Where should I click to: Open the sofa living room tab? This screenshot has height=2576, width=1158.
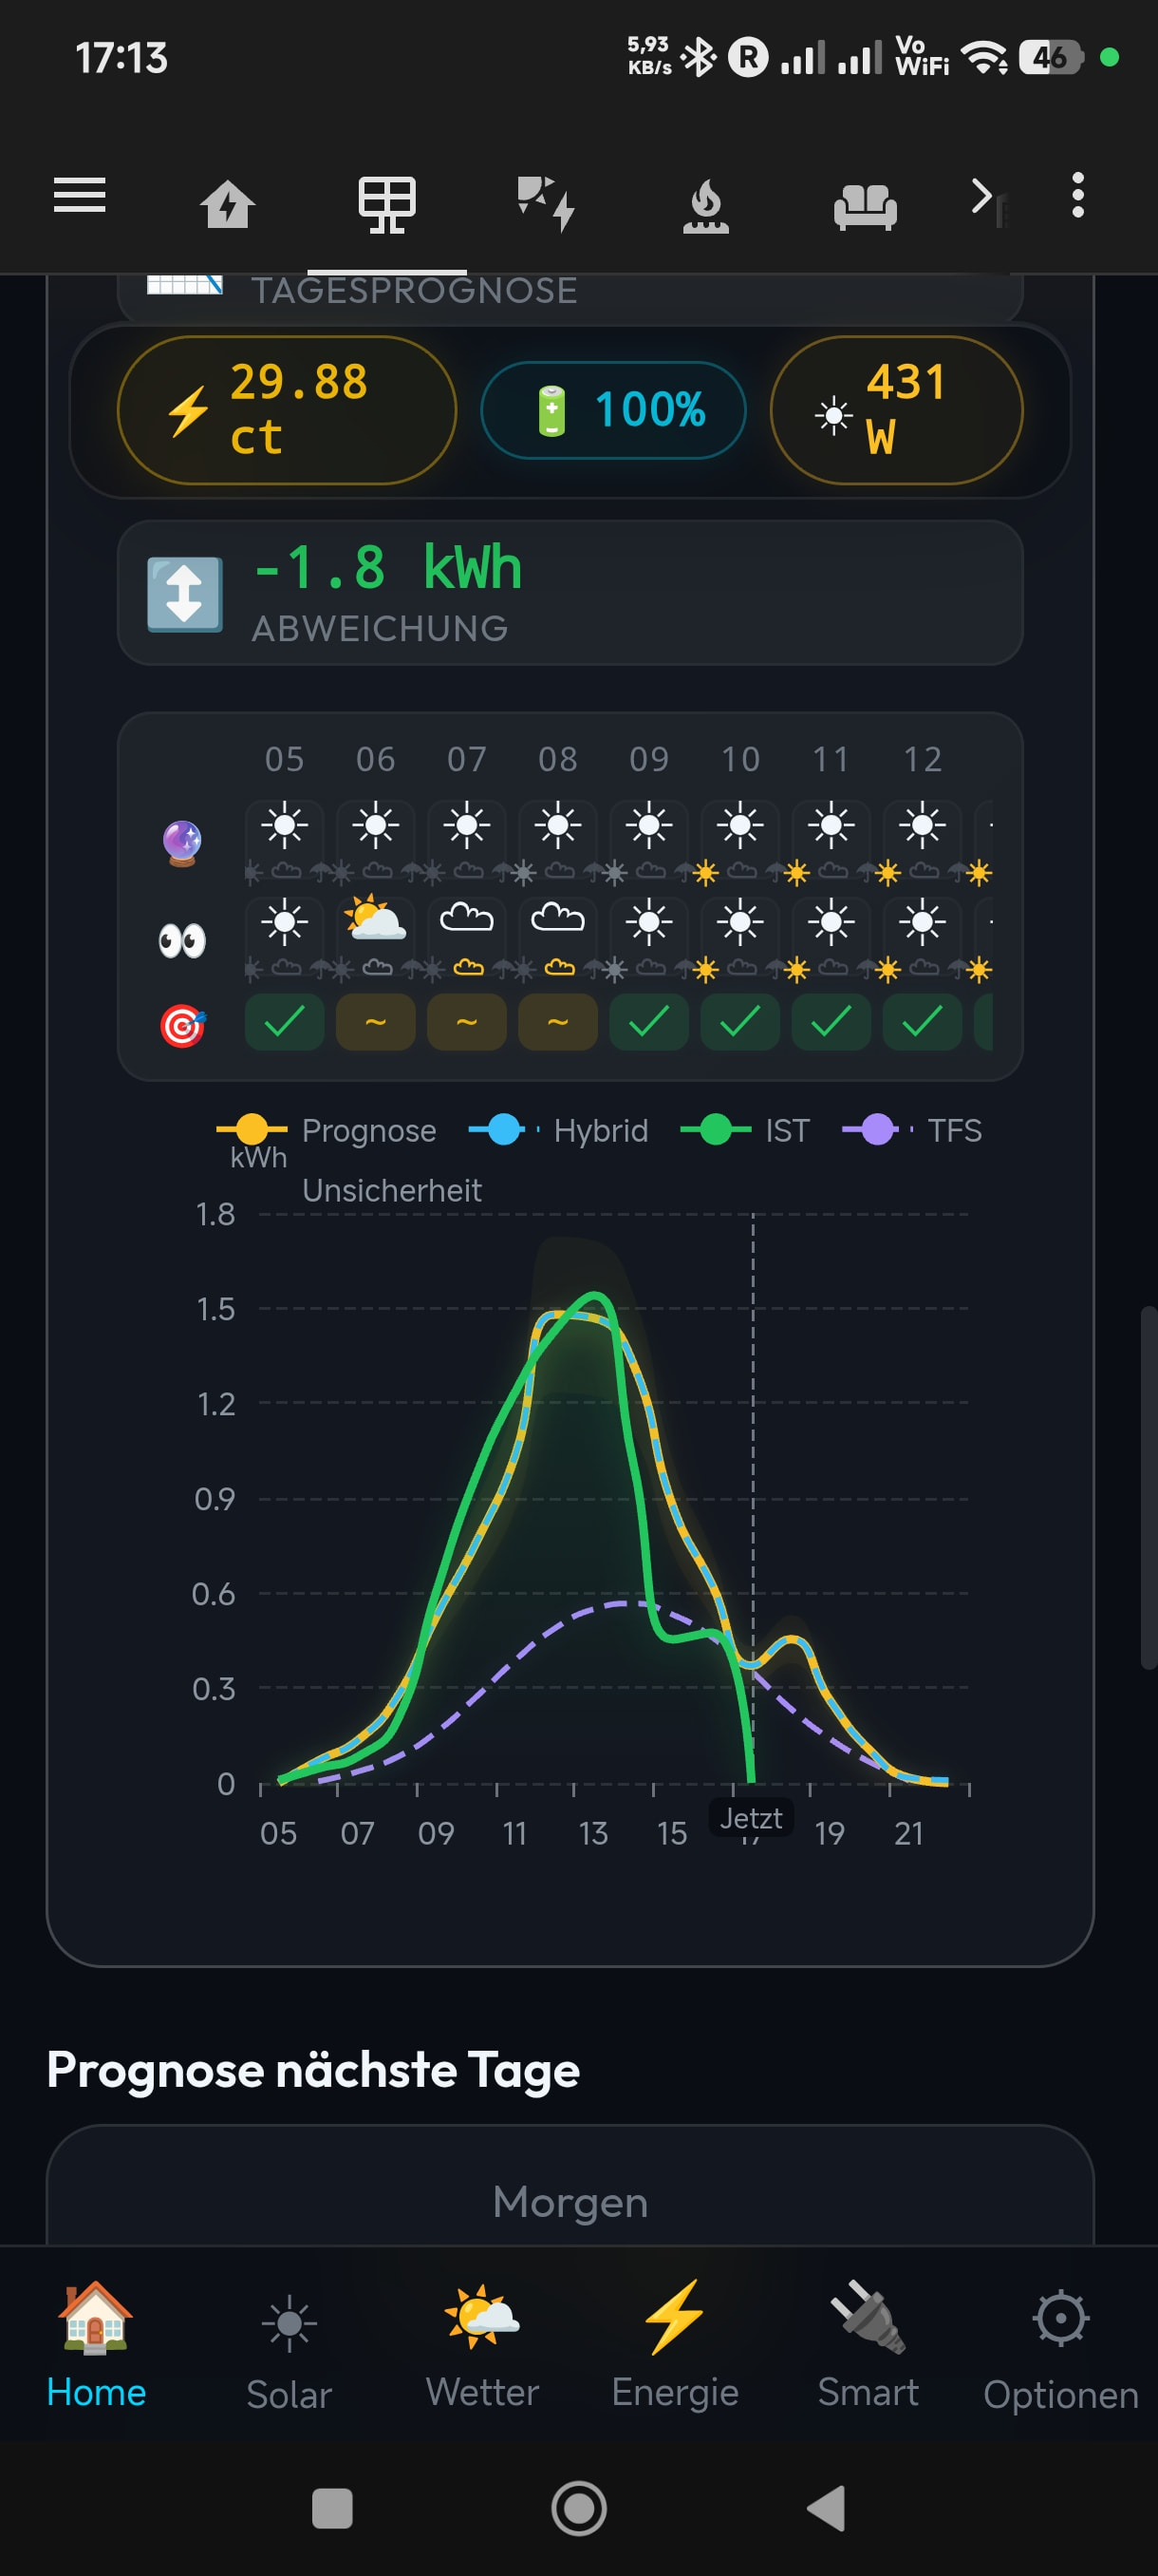point(866,207)
